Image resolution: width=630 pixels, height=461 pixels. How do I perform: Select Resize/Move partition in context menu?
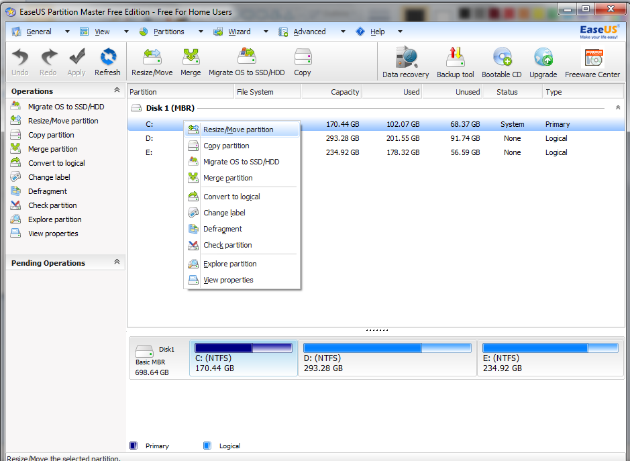[242, 130]
